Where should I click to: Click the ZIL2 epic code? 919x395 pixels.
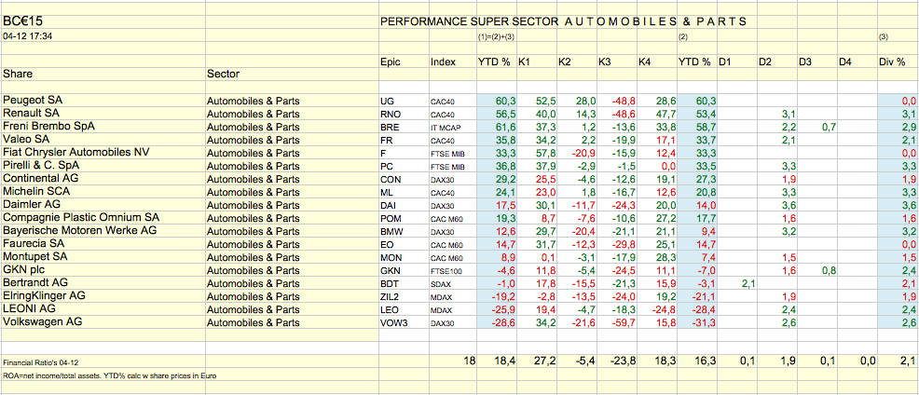pos(404,296)
